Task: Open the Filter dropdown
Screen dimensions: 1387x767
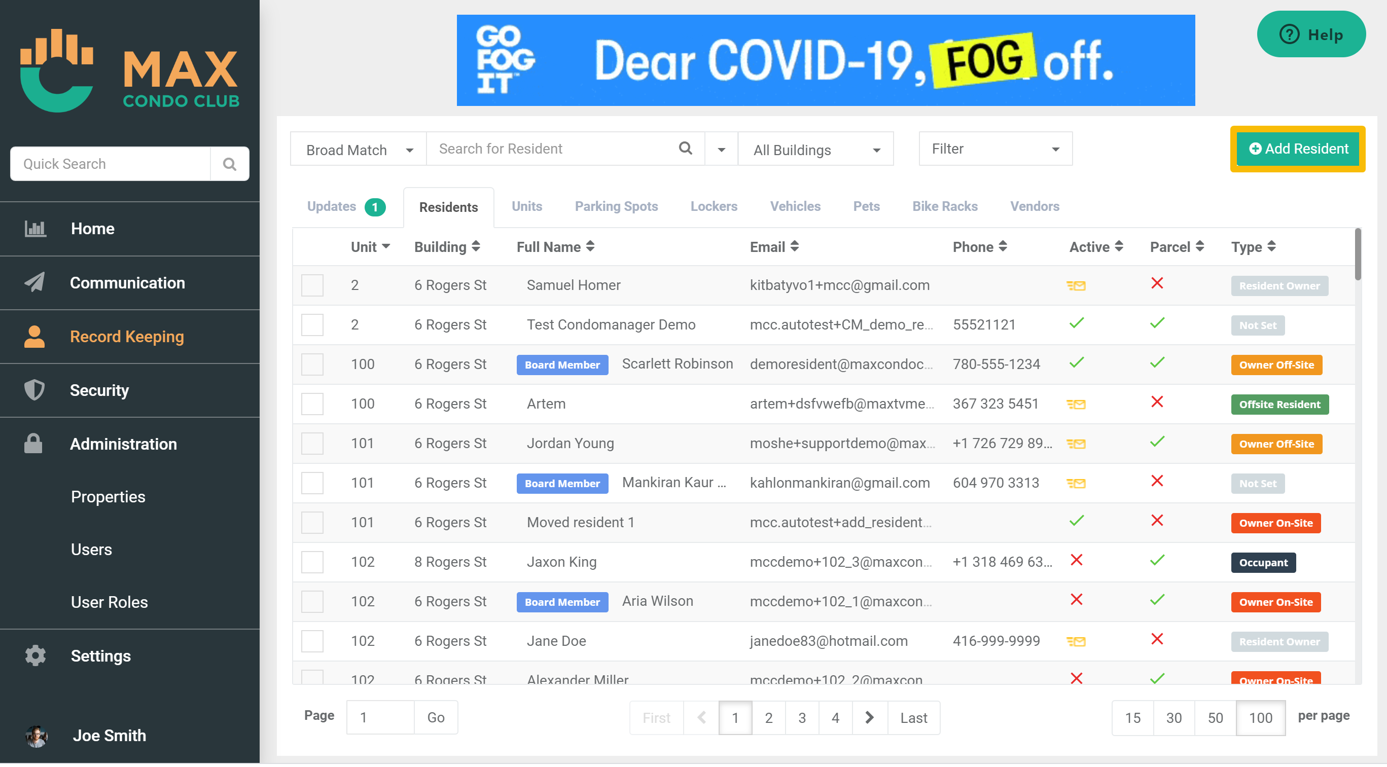Action: click(x=995, y=149)
